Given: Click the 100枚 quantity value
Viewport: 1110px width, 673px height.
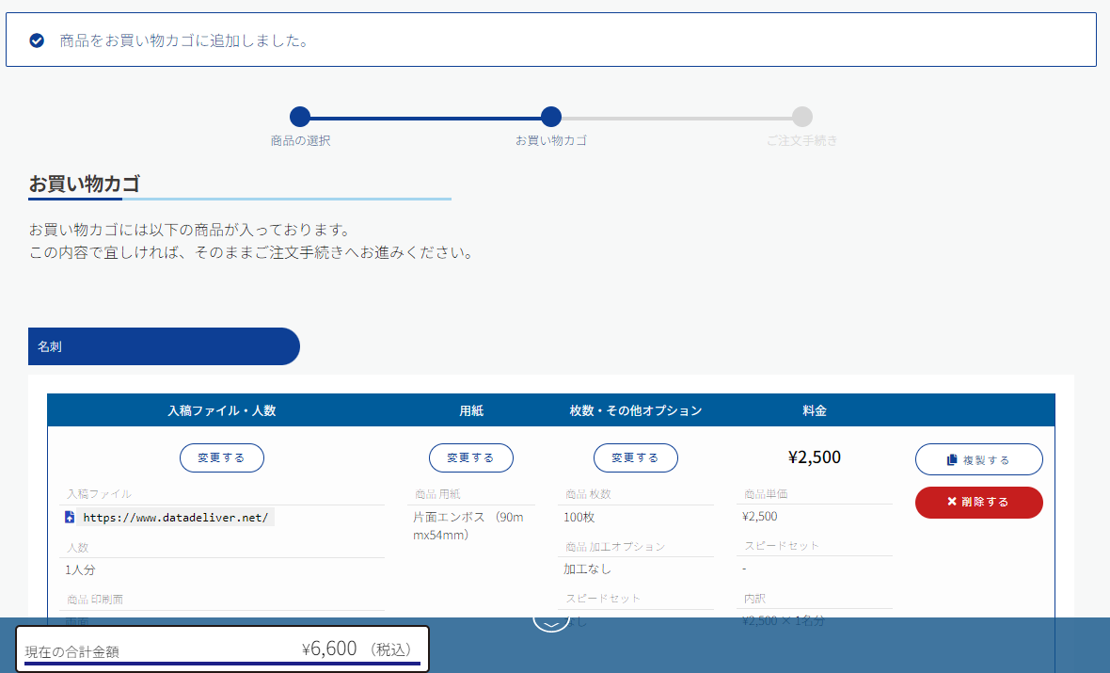Looking at the screenshot, I should [579, 517].
